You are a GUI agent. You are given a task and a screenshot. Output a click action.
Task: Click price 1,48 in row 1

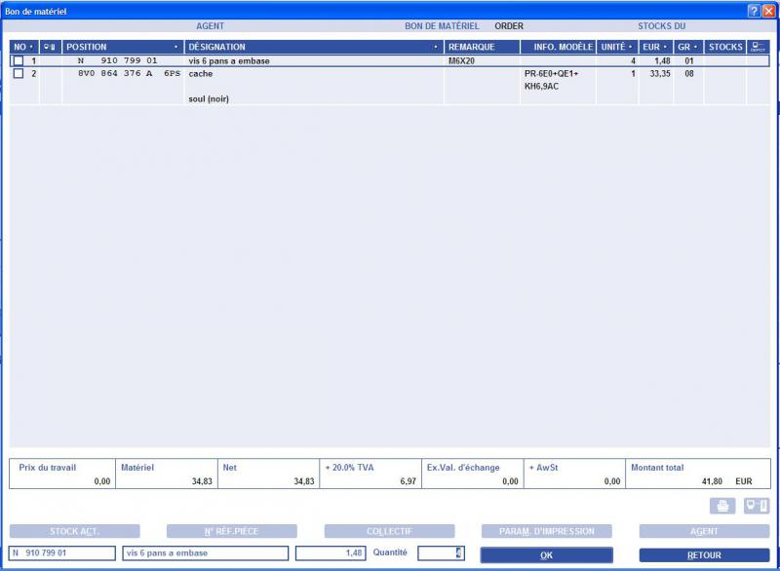point(662,60)
